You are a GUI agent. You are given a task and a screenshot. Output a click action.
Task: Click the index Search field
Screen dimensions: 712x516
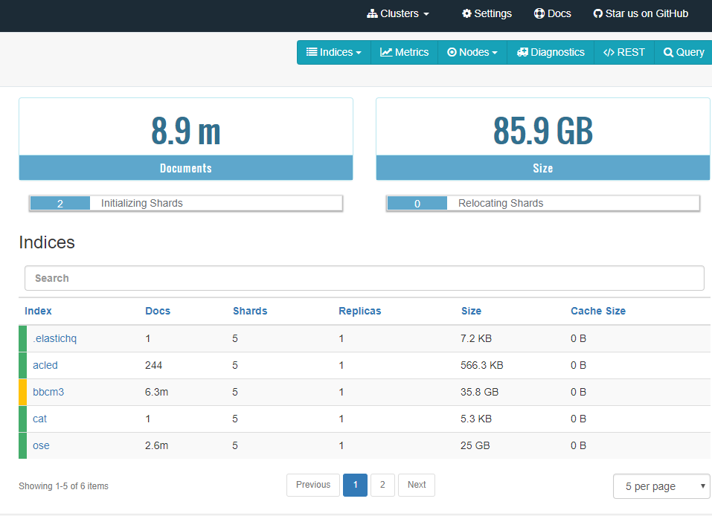point(364,277)
